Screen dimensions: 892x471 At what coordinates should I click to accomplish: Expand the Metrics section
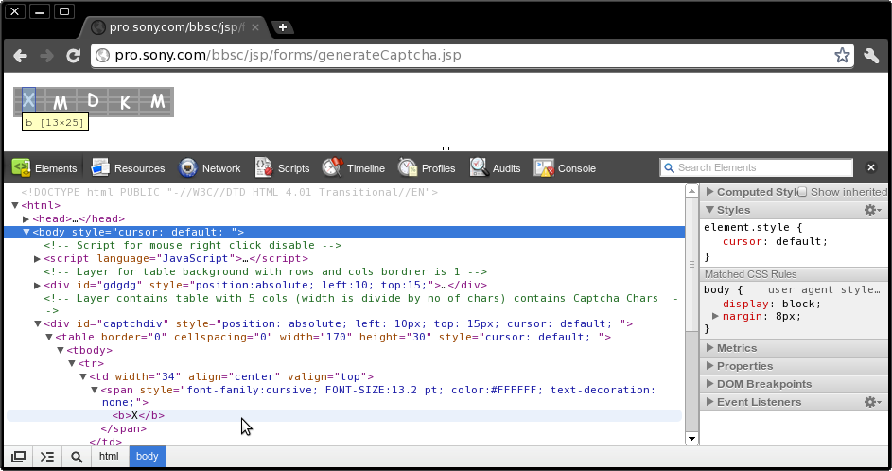[710, 347]
